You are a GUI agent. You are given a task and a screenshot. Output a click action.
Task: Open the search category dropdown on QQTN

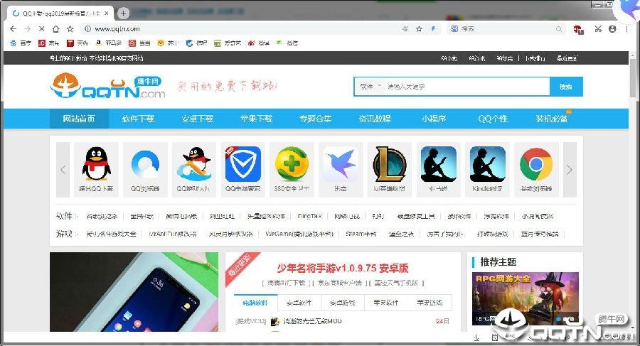point(370,87)
